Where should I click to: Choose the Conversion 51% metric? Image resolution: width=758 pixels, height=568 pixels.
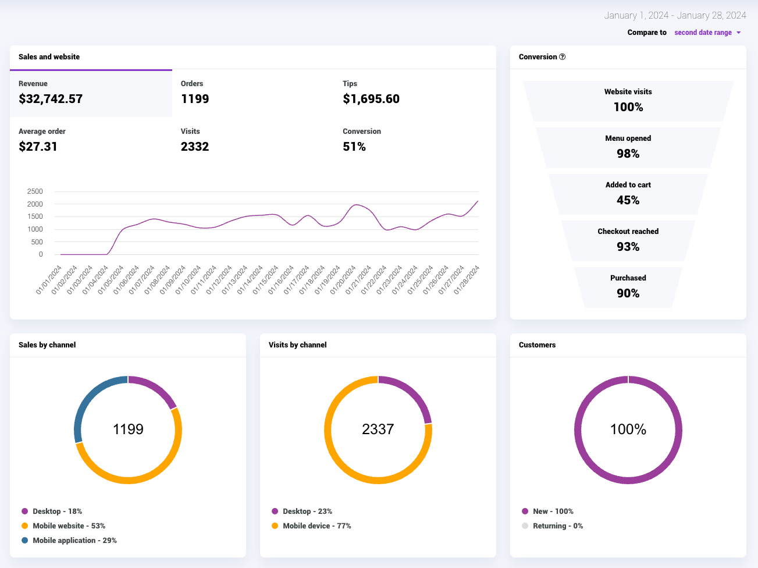[x=415, y=141]
